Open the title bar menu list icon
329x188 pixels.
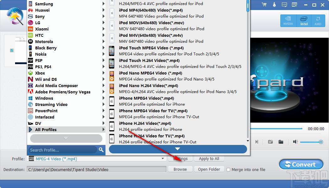coord(294,5)
